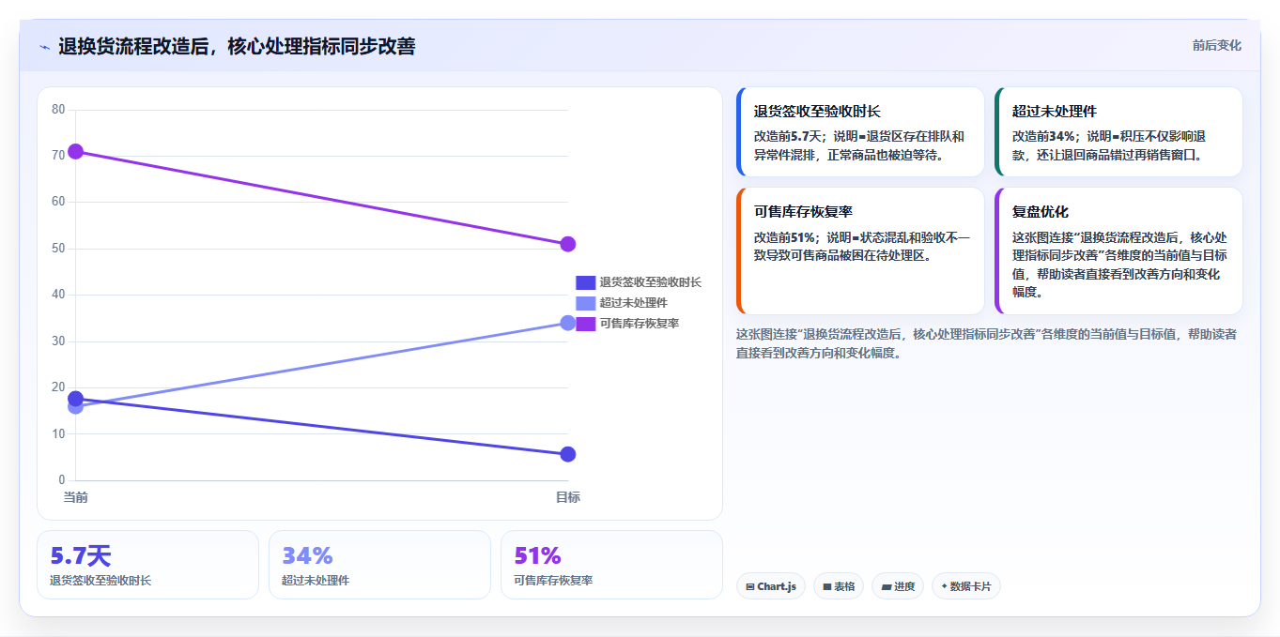The image size is (1280, 637).
Task: Toggle 超过未处理件 legend color box
Action: coord(585,303)
